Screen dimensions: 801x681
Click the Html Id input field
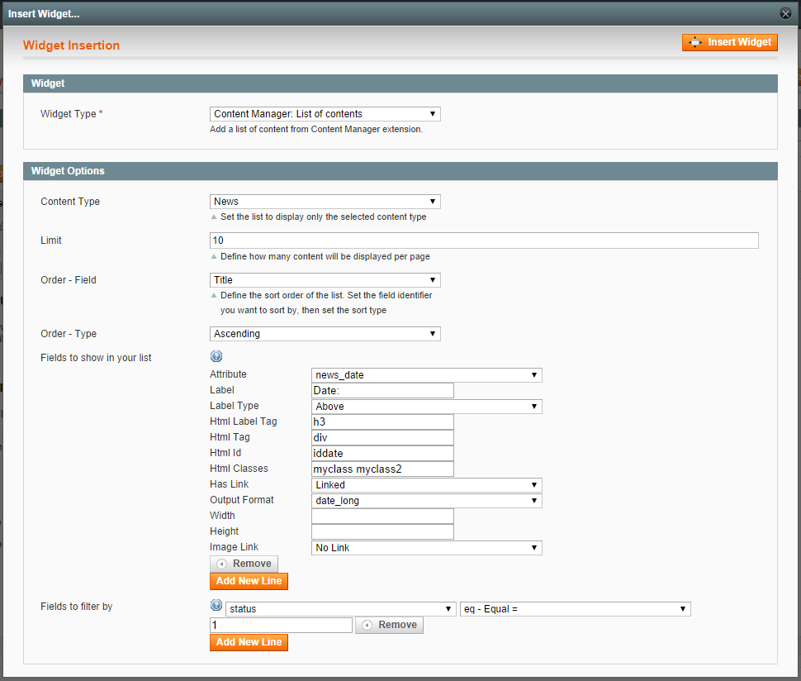(x=382, y=454)
